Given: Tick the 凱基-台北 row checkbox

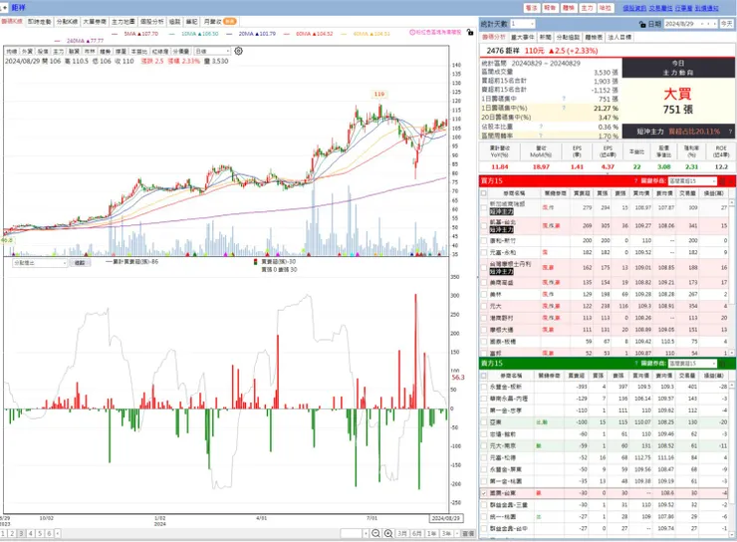Looking at the screenshot, I should tap(484, 225).
